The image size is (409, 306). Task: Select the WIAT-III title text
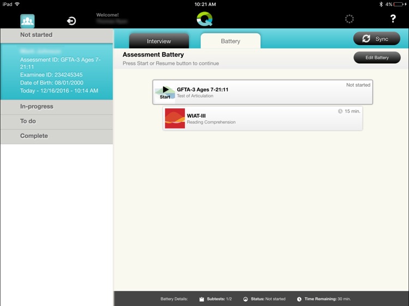pyautogui.click(x=196, y=116)
